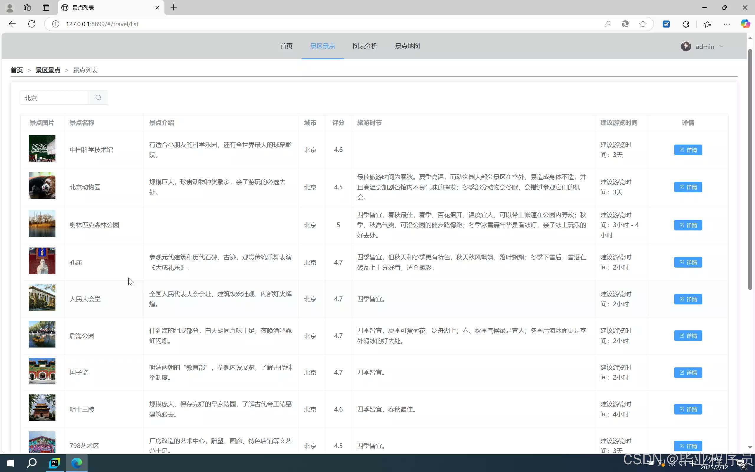Open browser settings and more menu
The height and width of the screenshot is (472, 755).
point(727,24)
